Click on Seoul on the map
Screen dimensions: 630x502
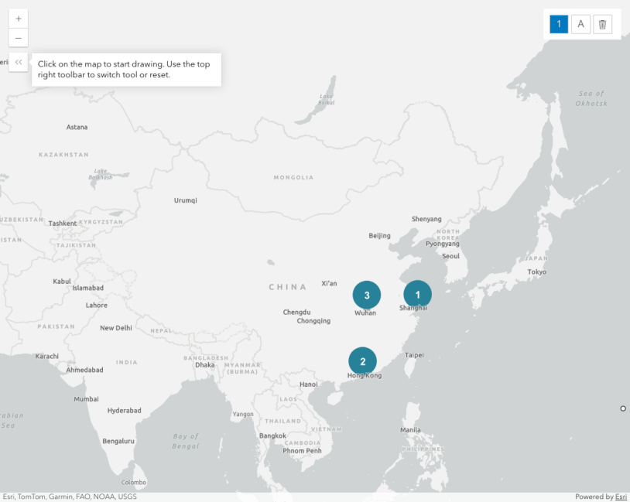coord(450,256)
